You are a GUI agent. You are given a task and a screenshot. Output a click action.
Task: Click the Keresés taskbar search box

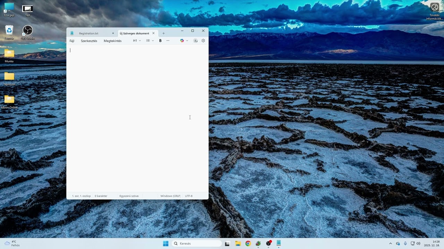[197, 243]
